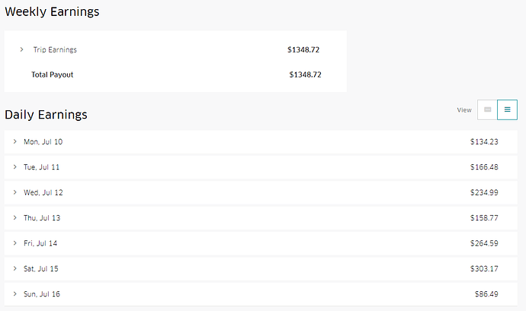This screenshot has width=526, height=311.
Task: Click the $134.23 Monday earnings amount
Action: 484,141
